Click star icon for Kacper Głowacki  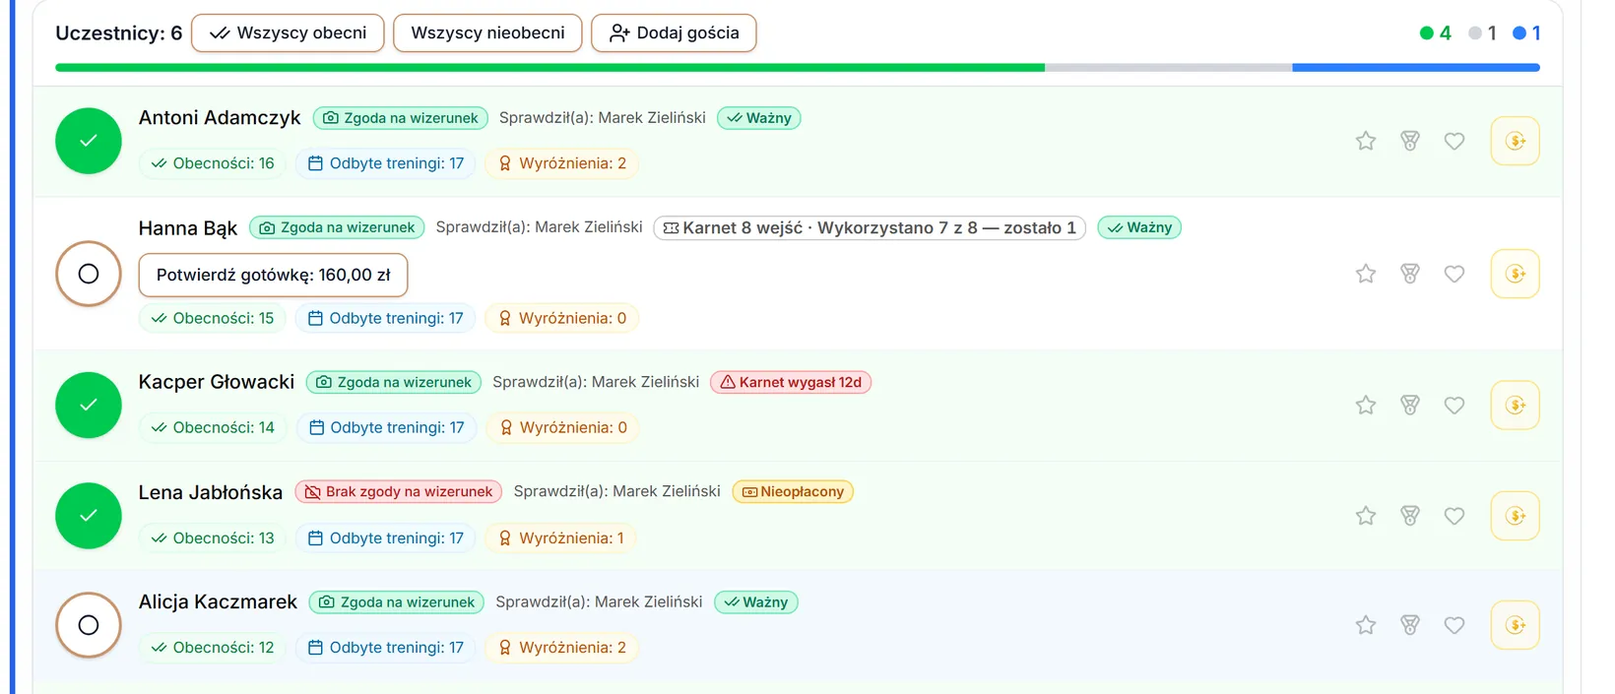1365,405
